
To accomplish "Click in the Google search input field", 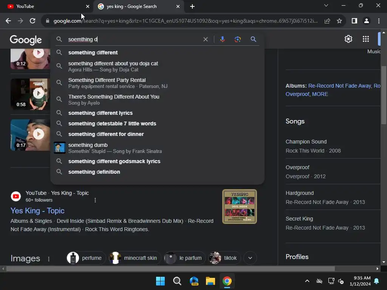I will pyautogui.click(x=133, y=39).
